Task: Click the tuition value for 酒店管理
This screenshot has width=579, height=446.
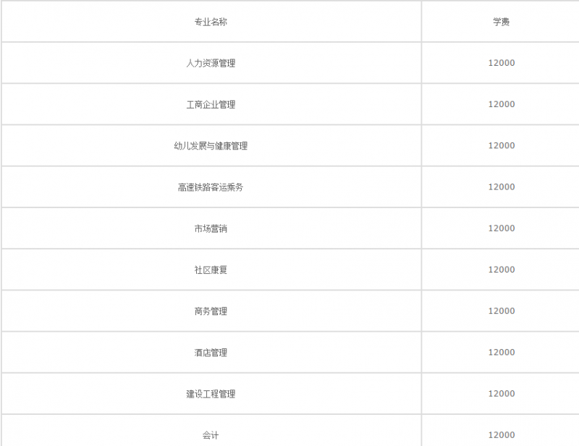Action: click(501, 352)
